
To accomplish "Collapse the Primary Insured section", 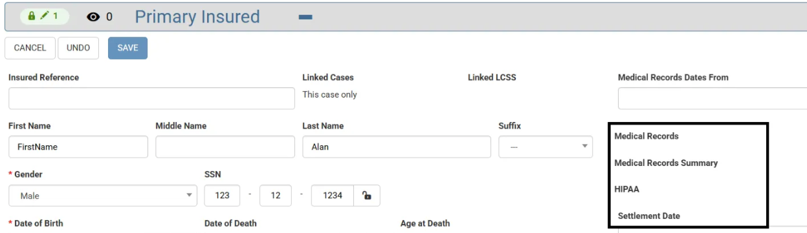I will click(x=305, y=17).
